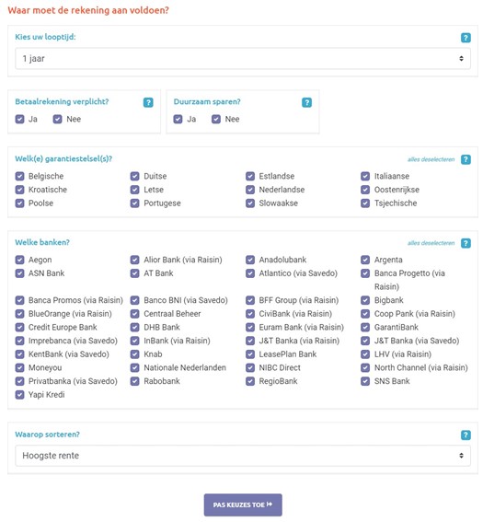Open the looptijd dropdown showing 1 jaar
483x522 pixels.
coord(243,59)
